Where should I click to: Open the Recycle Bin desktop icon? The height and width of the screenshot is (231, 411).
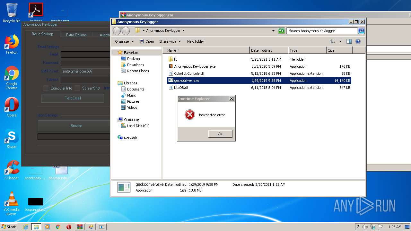[x=12, y=12]
